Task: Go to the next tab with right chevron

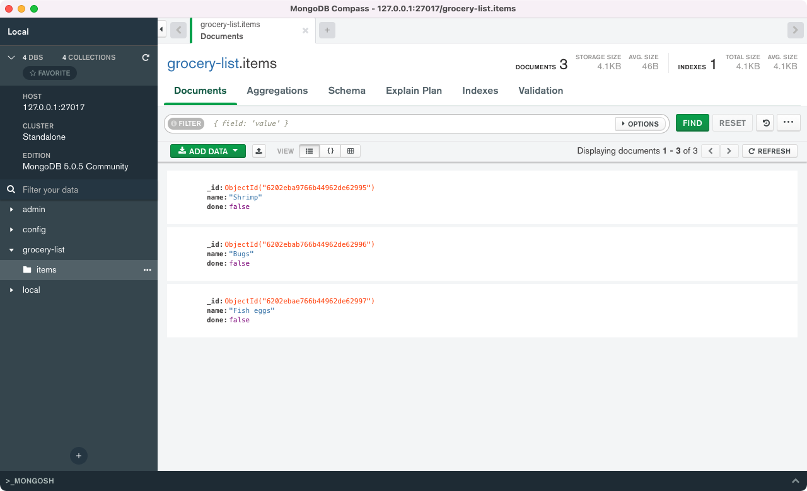Action: coord(796,30)
